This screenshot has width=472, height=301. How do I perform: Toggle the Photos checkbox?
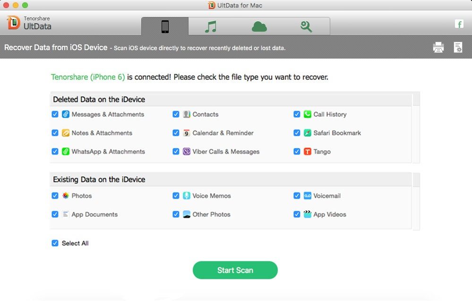[x=55, y=196]
